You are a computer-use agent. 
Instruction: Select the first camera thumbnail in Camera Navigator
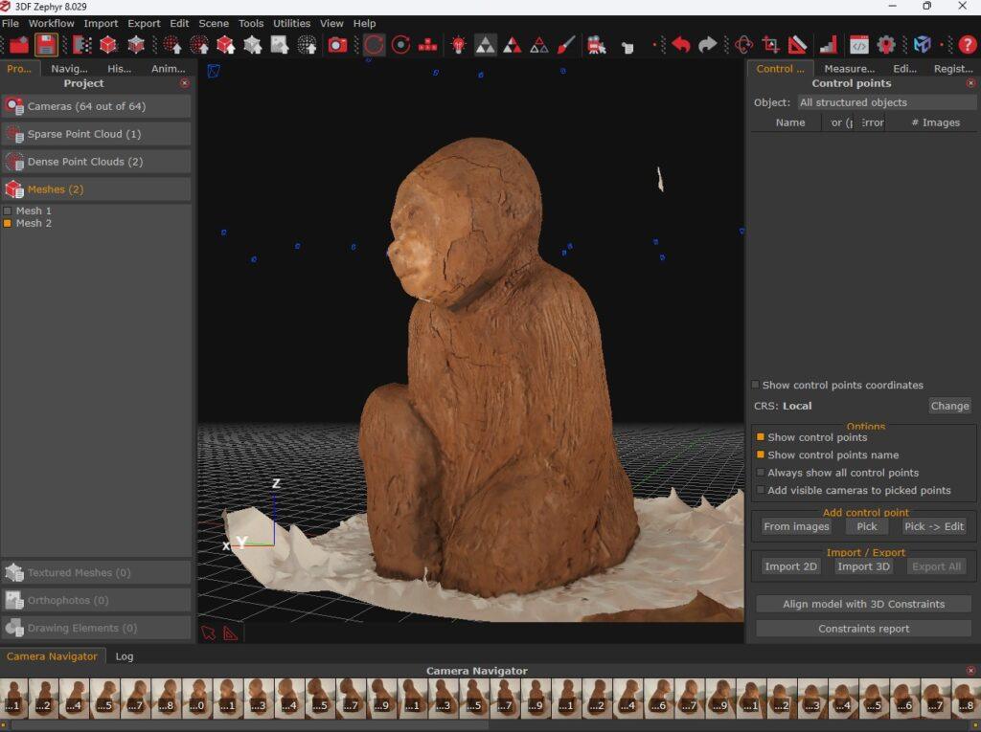click(x=13, y=698)
